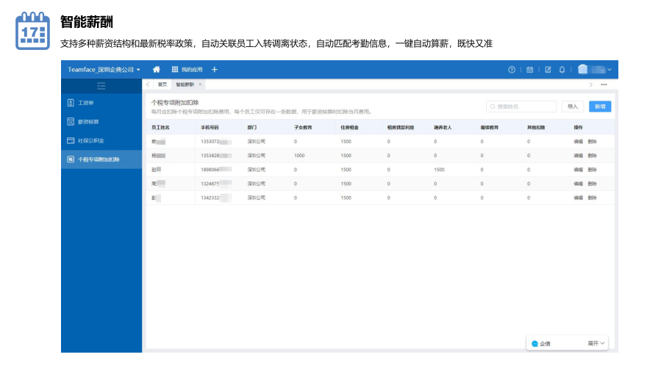Click the 个税专项附加扣除 sidebar icon

click(71, 159)
